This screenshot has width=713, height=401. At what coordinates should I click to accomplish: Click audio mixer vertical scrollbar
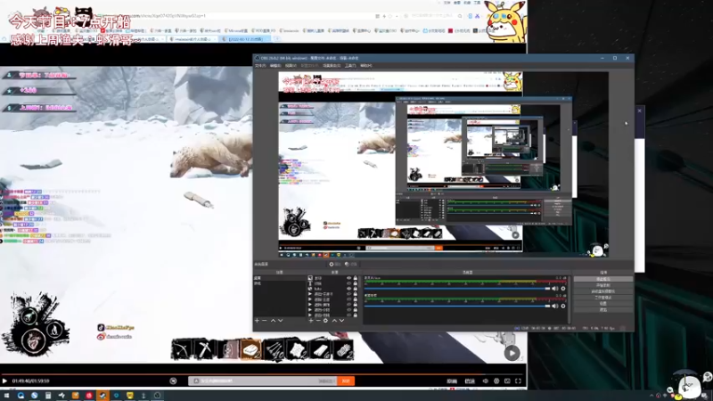click(570, 300)
